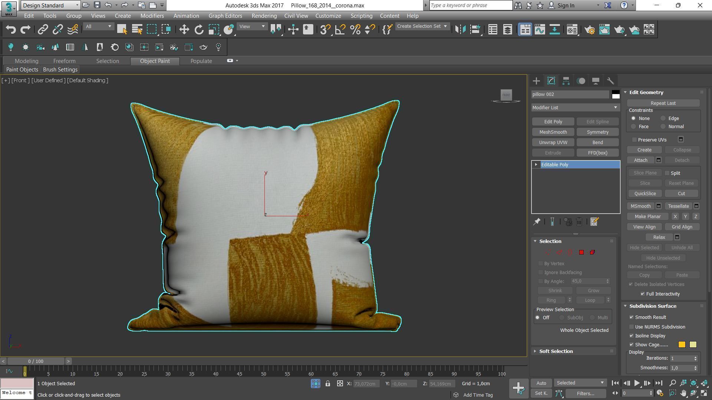Enable Preserve UVs checkbox
Image resolution: width=712 pixels, height=400 pixels.
pyautogui.click(x=634, y=140)
